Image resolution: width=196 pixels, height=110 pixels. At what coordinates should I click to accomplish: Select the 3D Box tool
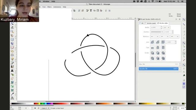[x=12, y=43]
